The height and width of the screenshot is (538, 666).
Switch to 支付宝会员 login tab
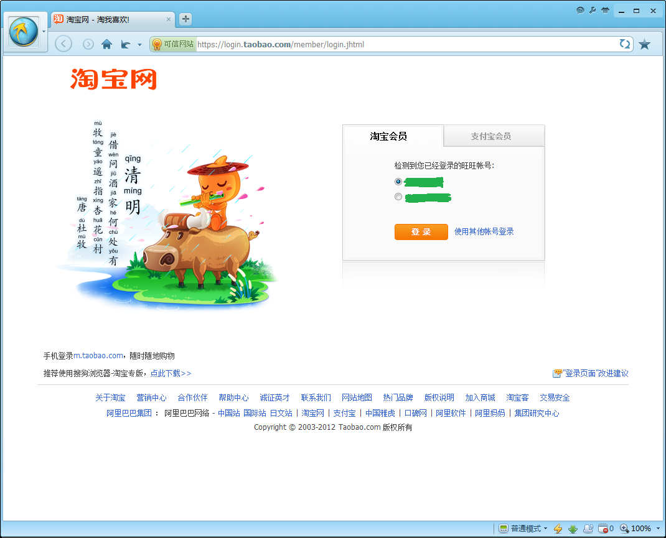[x=494, y=136]
